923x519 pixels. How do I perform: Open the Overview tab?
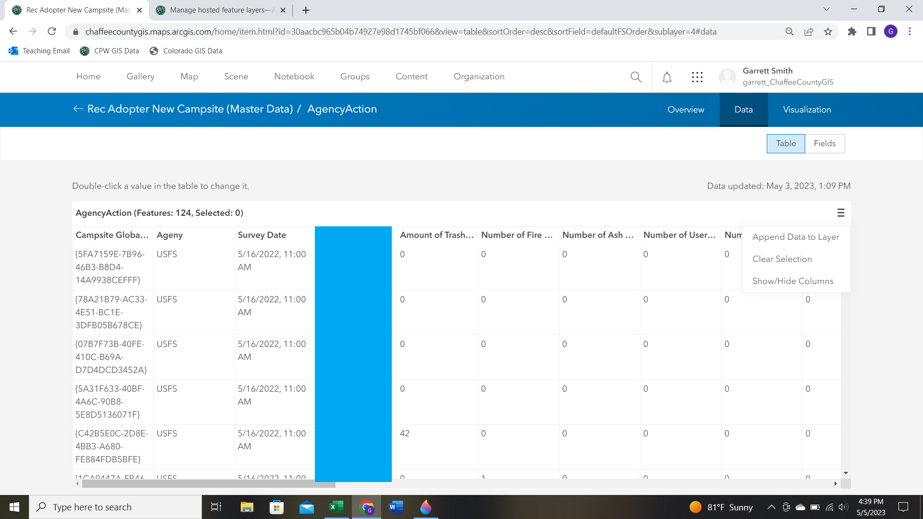(x=686, y=110)
